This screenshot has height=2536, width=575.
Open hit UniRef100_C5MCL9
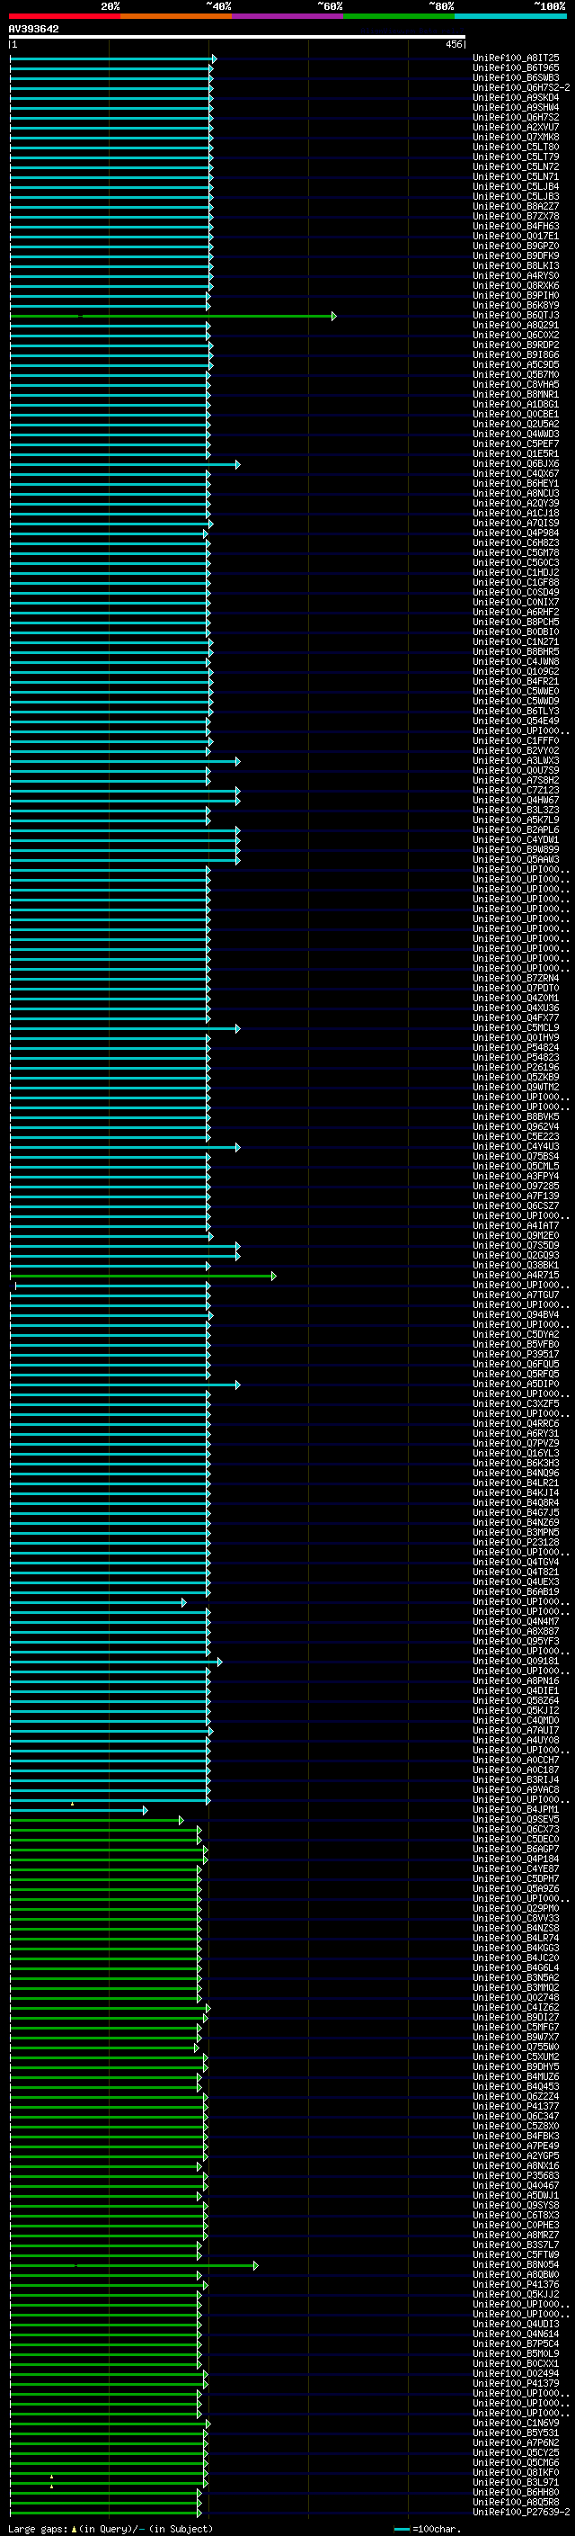516,1027
